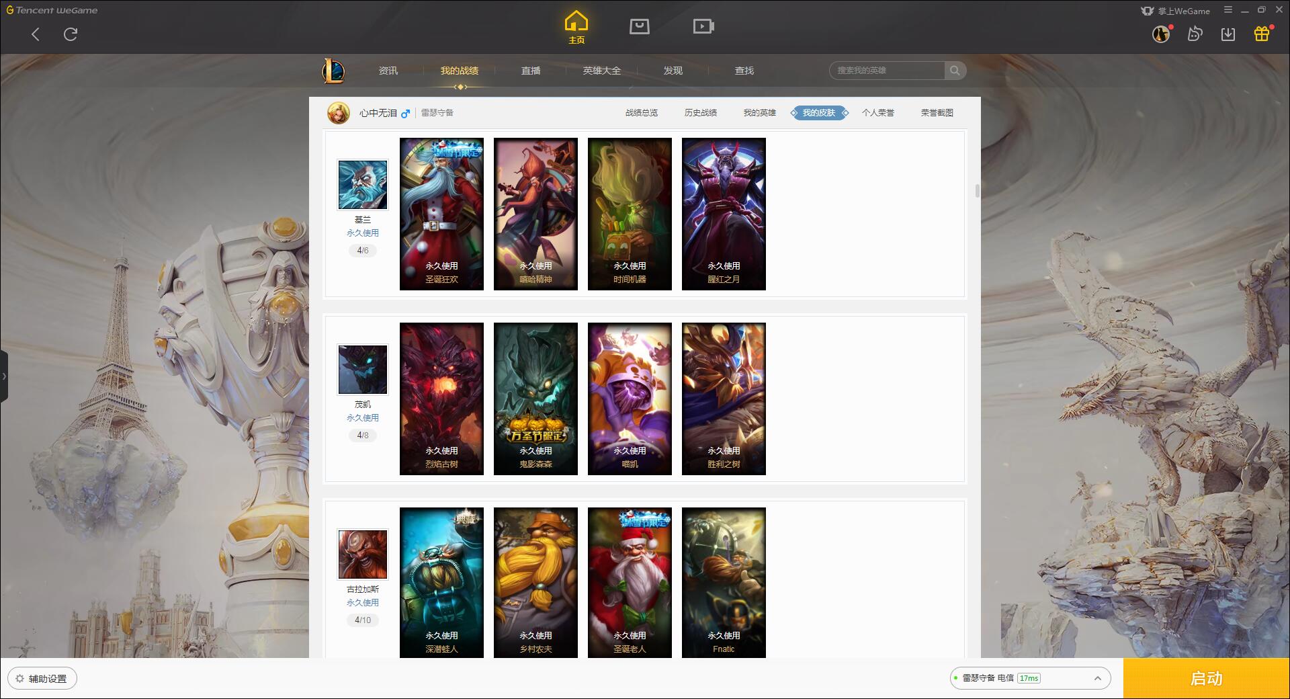Open the 喵凯 skin card
Viewport: 1290px width, 699px height.
pos(630,399)
